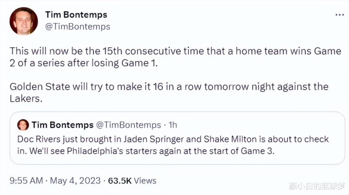Click the Views label beside the count
This screenshot has width=349, height=195.
coord(145,180)
